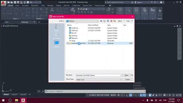The width and height of the screenshot is (183, 103).
Task: Click the AutoCAD application menu logo
Action: tap(3, 3)
